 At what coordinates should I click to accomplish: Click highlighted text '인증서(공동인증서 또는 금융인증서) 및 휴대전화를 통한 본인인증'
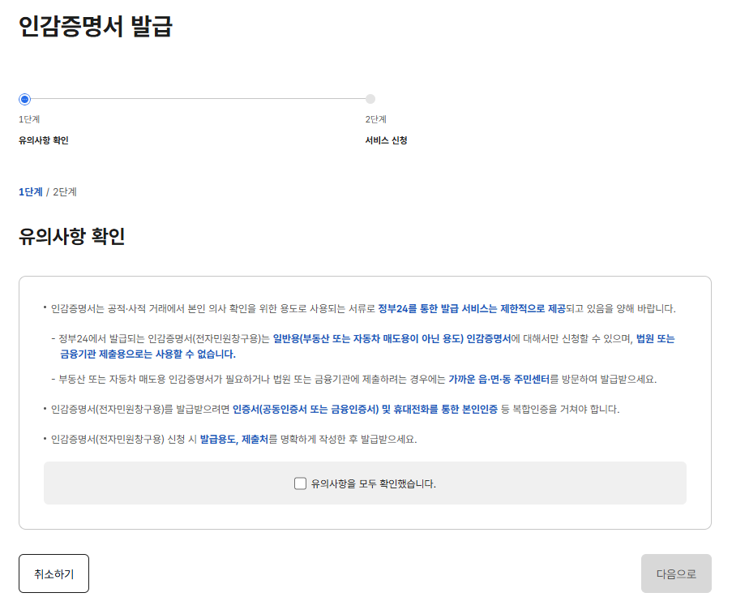(365, 409)
